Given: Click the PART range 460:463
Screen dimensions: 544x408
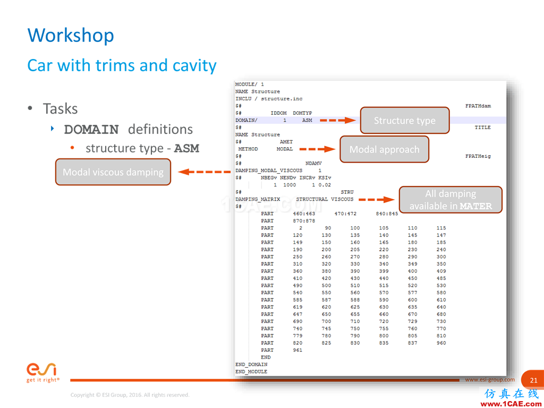Looking at the screenshot, I should pyautogui.click(x=304, y=214).
